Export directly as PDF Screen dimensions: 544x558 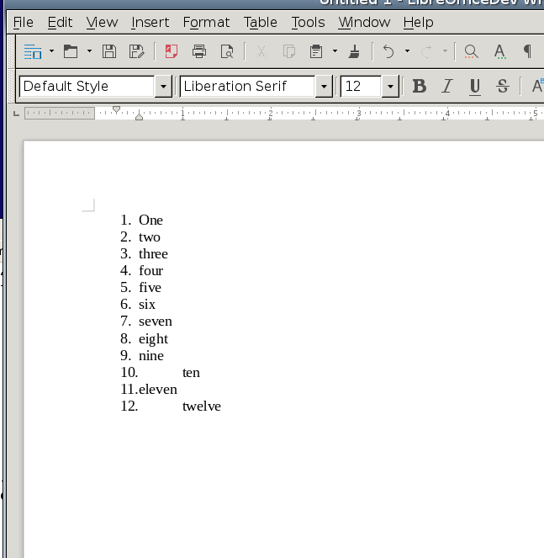[171, 51]
